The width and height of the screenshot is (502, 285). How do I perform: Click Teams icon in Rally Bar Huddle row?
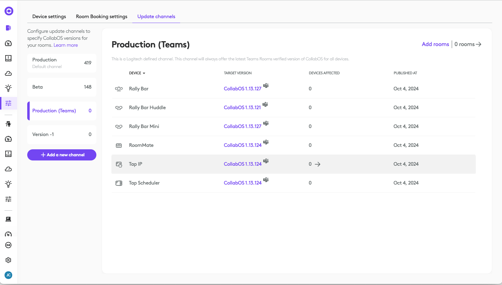tap(265, 104)
